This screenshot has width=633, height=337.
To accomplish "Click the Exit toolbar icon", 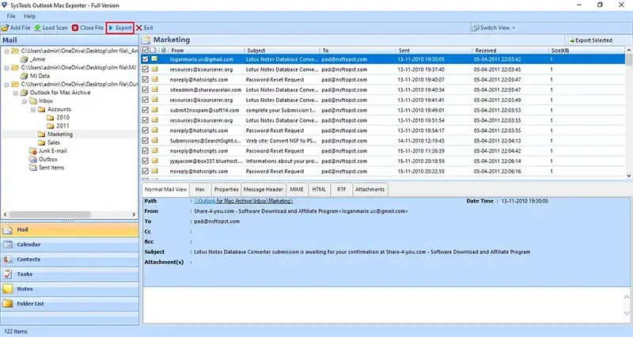I will click(x=139, y=28).
